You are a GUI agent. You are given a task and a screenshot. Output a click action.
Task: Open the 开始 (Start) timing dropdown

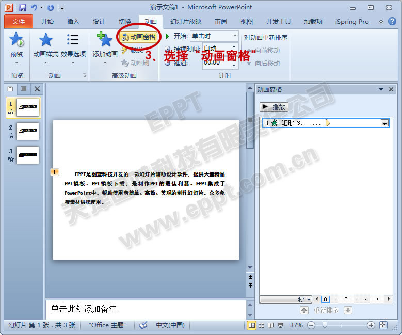click(x=235, y=36)
